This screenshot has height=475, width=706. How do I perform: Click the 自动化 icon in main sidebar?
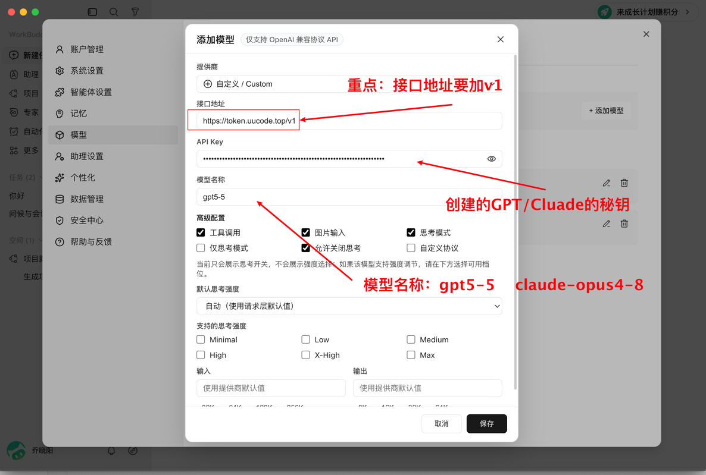pyautogui.click(x=14, y=131)
